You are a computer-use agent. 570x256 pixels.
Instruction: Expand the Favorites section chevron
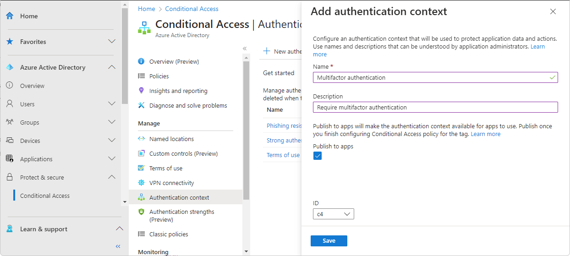click(111, 41)
